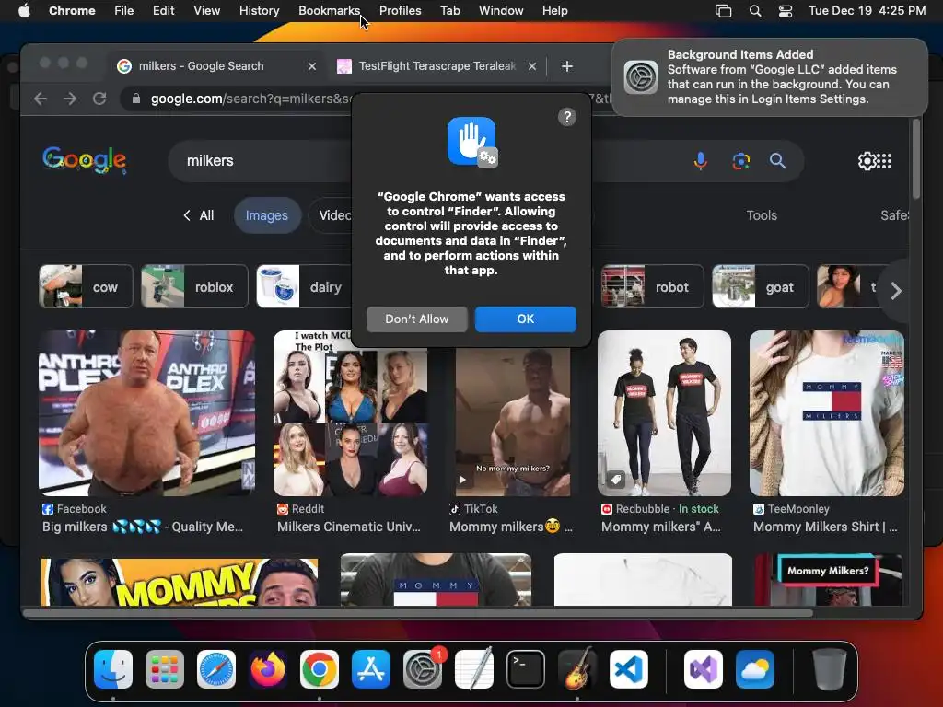Open the Bookmarks menu
This screenshot has width=943, height=707.
[329, 11]
